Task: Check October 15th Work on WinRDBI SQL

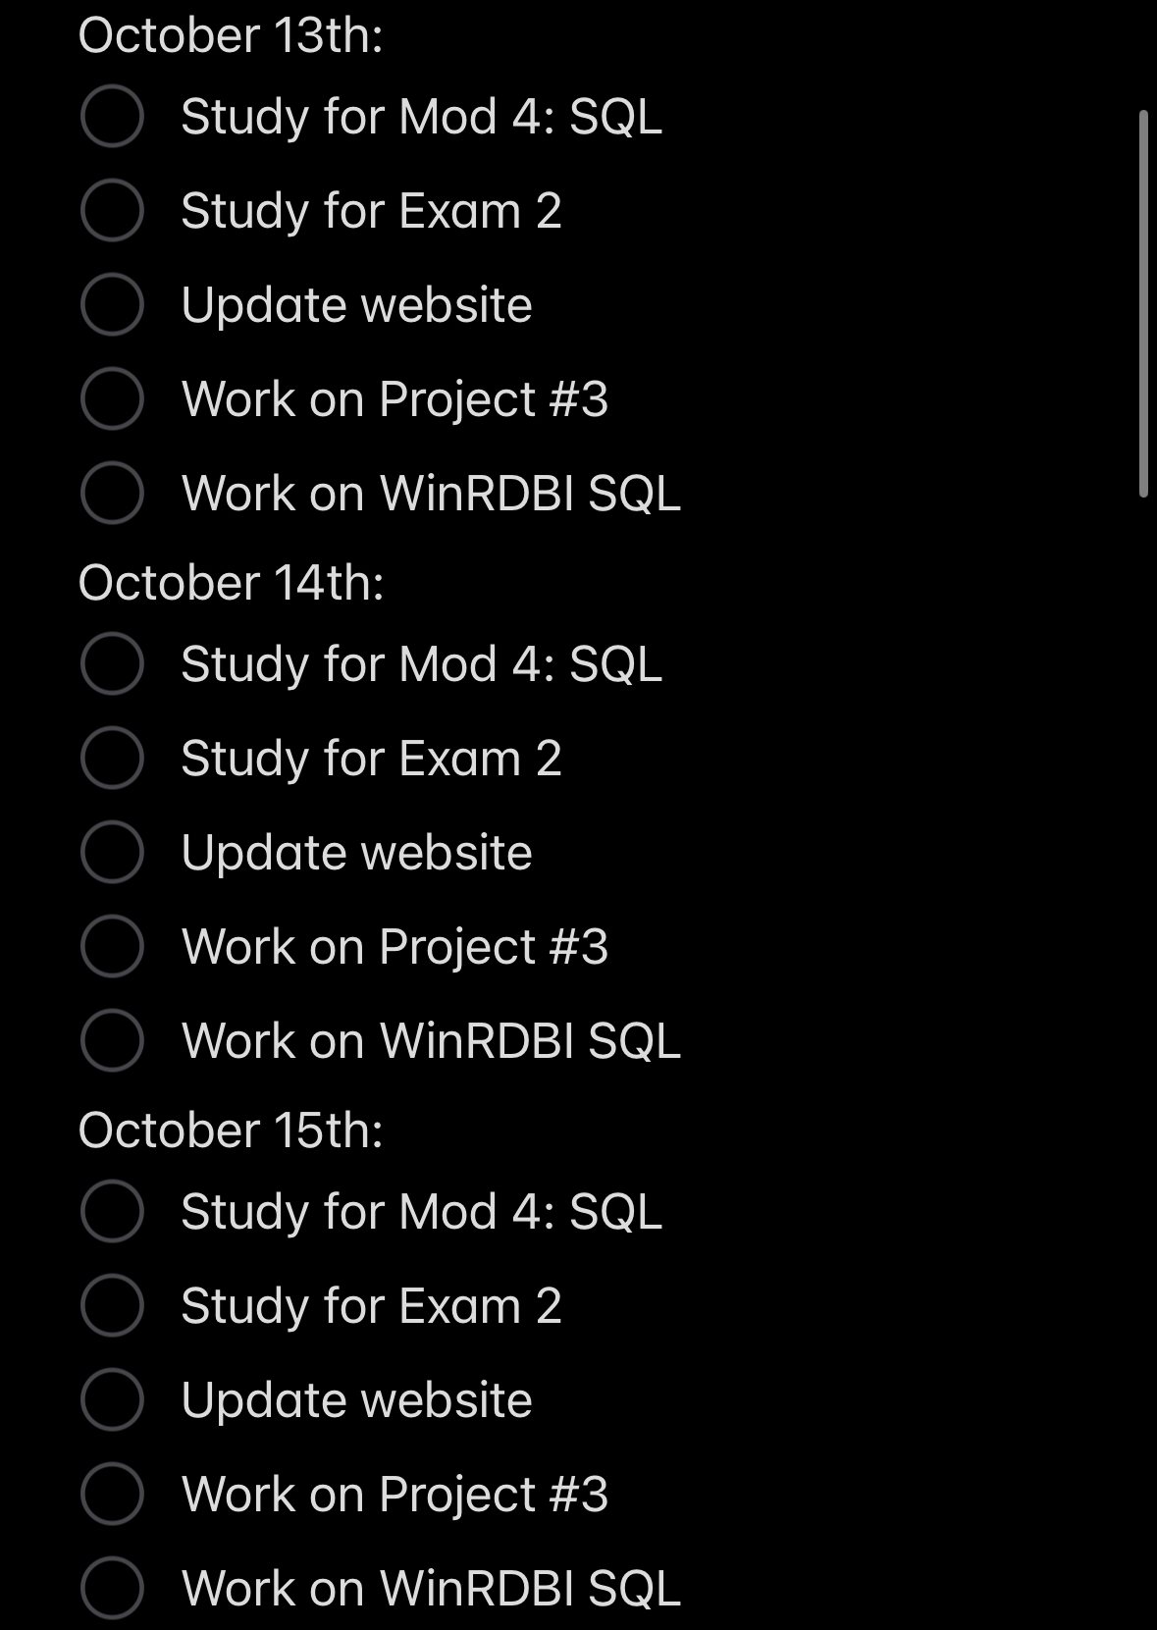Action: point(112,1588)
